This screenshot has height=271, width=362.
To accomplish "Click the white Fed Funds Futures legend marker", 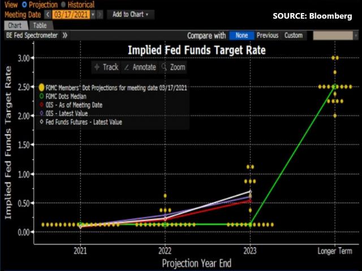I will tap(41, 121).
